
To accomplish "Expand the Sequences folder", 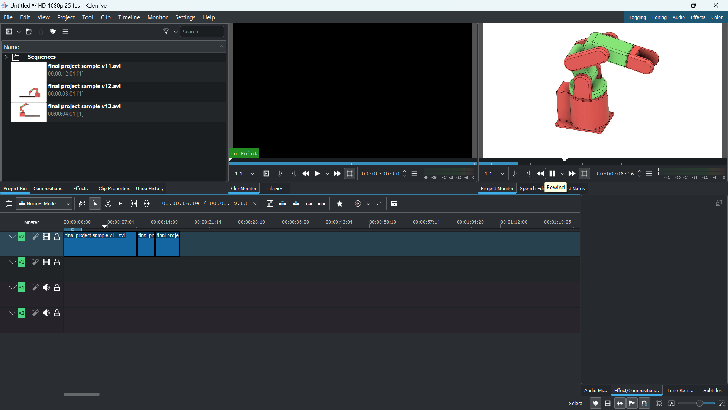I will (x=6, y=57).
